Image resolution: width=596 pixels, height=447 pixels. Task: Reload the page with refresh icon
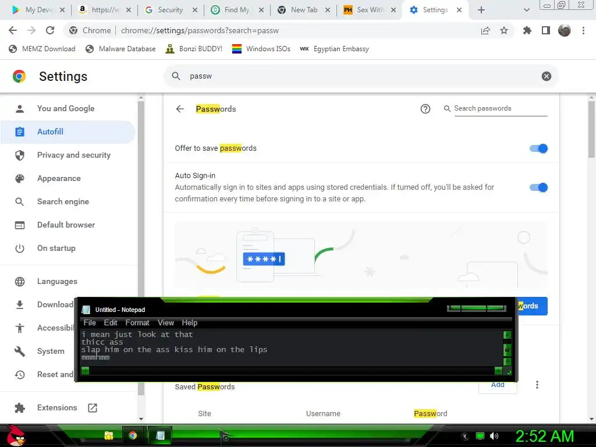pyautogui.click(x=50, y=30)
